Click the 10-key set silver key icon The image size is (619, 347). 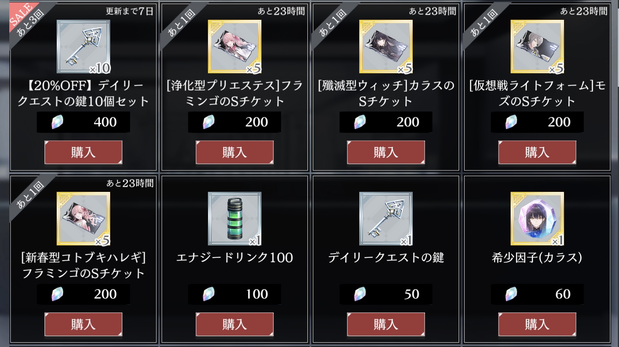point(83,47)
